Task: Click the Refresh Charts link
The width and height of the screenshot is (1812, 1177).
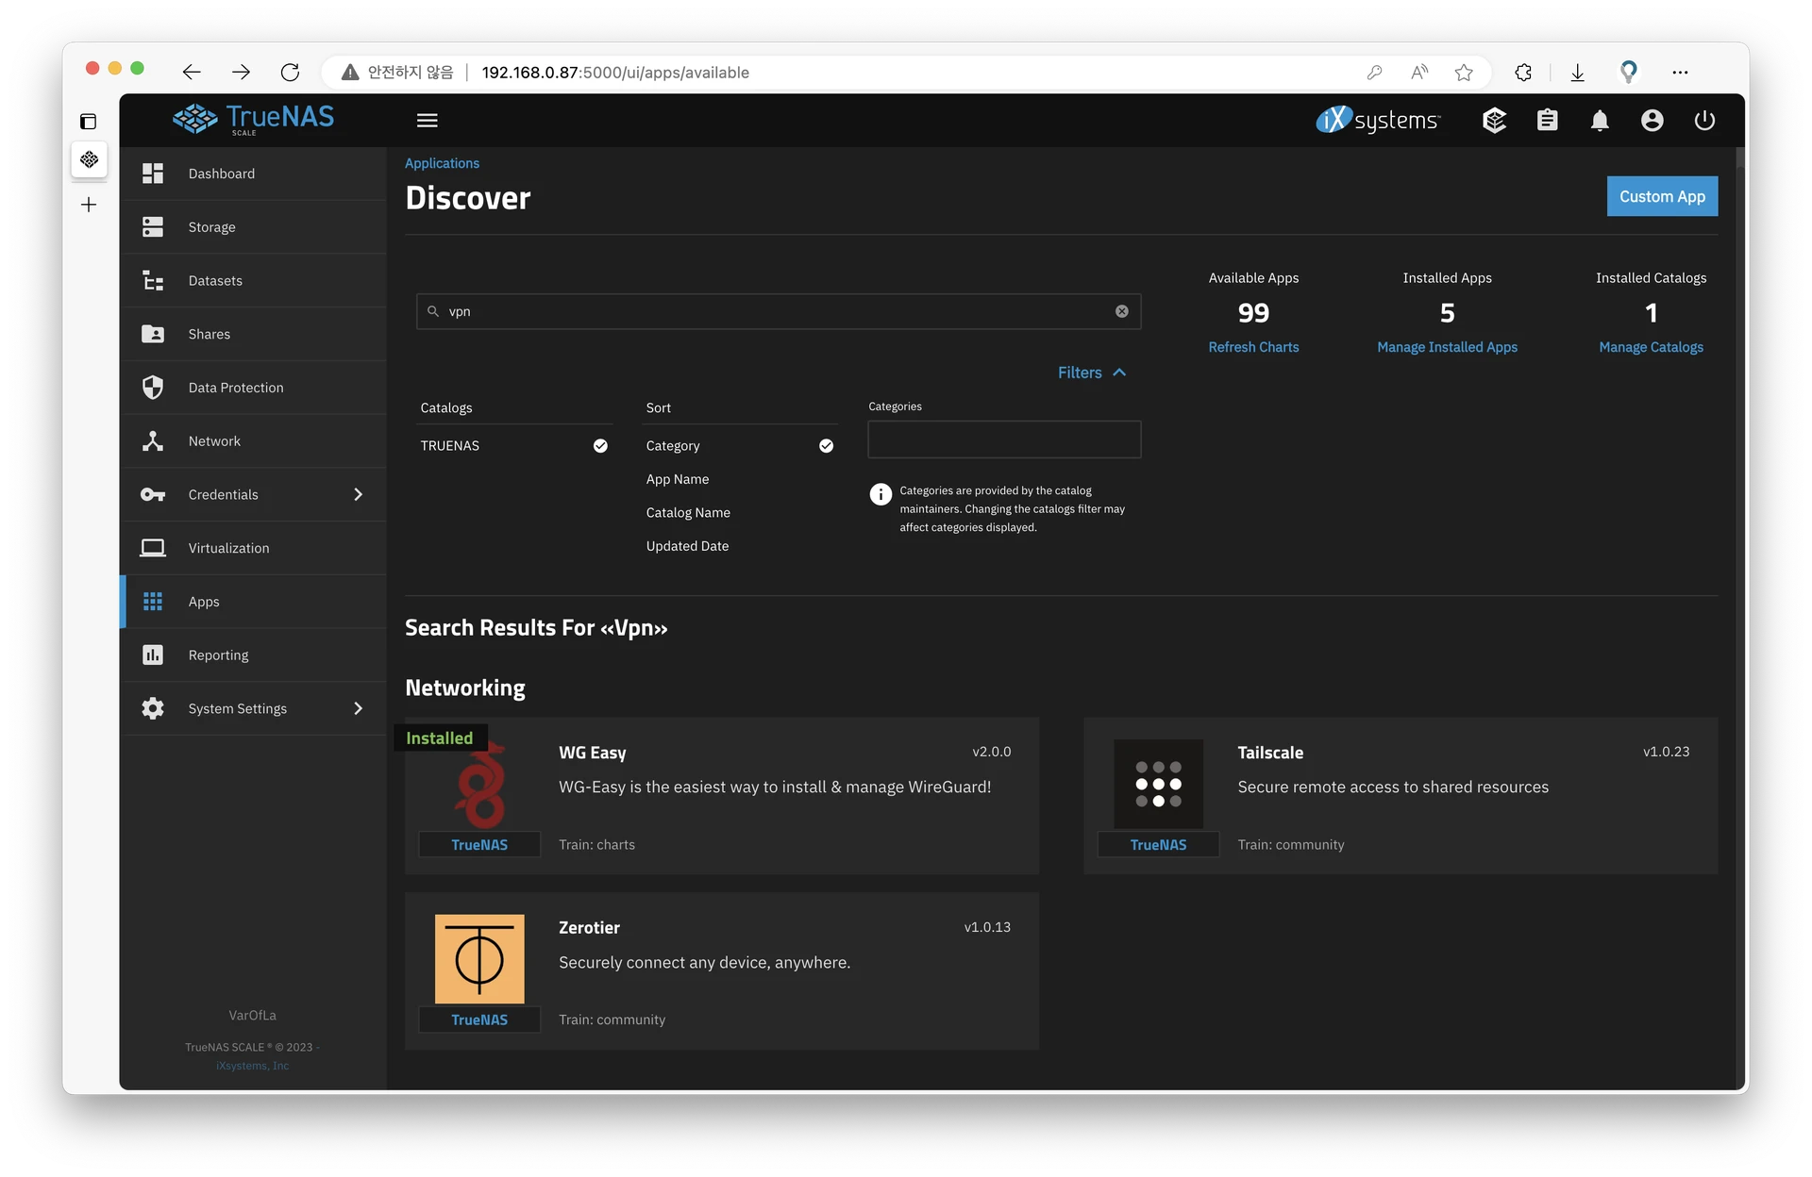Action: (x=1252, y=347)
